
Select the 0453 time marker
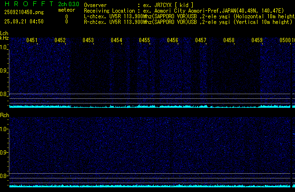point(88,41)
